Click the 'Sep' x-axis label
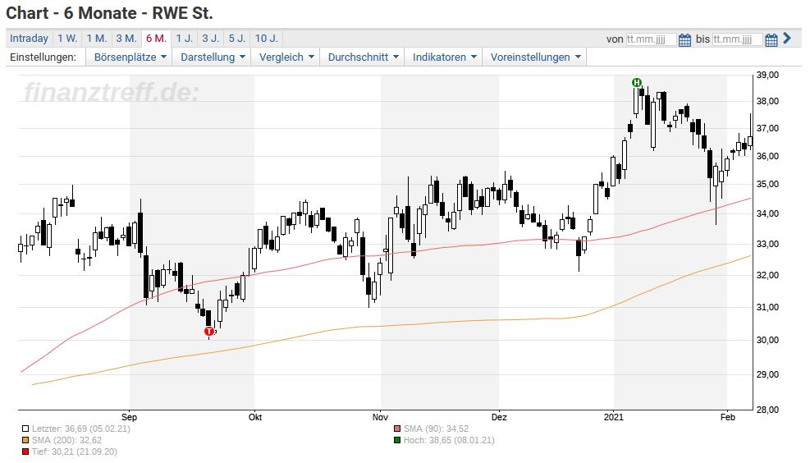Screen dimensions: 810x463 coord(129,417)
